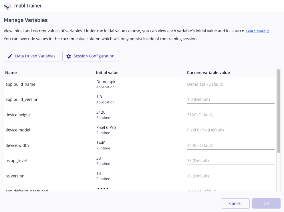The width and height of the screenshot is (284, 212).
Task: Click the OK button
Action: tap(266, 203)
